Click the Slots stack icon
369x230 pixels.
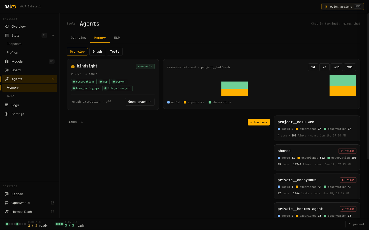click(7, 36)
